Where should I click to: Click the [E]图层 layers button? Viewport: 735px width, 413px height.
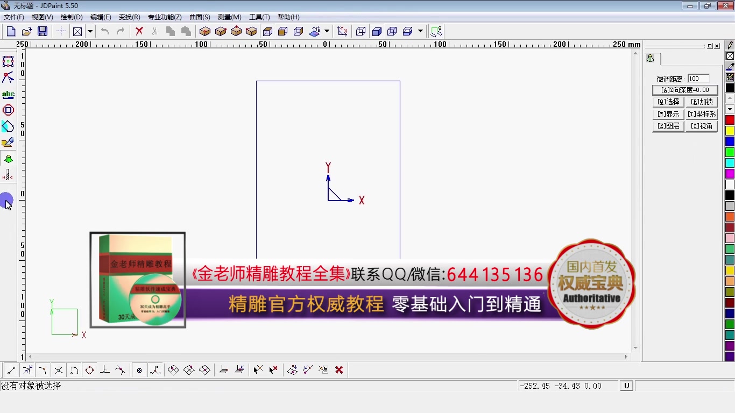click(668, 125)
